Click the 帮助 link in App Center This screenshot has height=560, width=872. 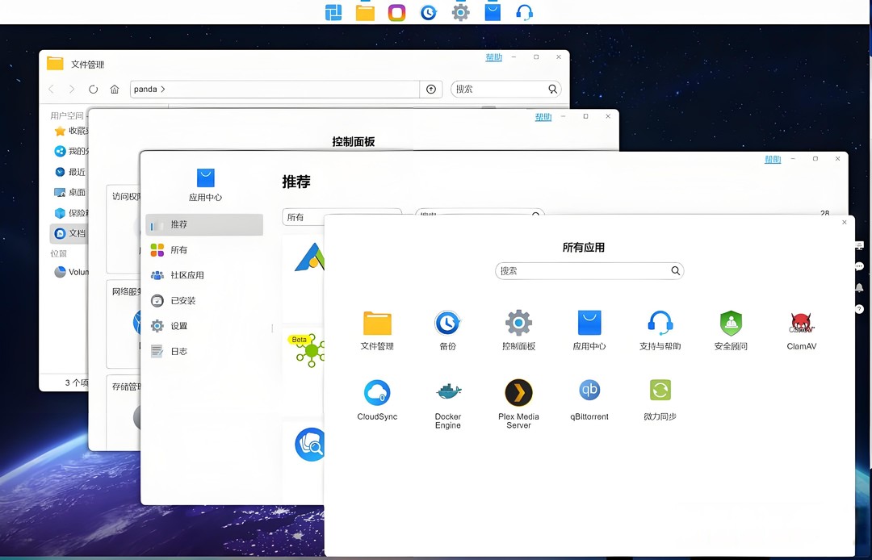click(x=773, y=158)
